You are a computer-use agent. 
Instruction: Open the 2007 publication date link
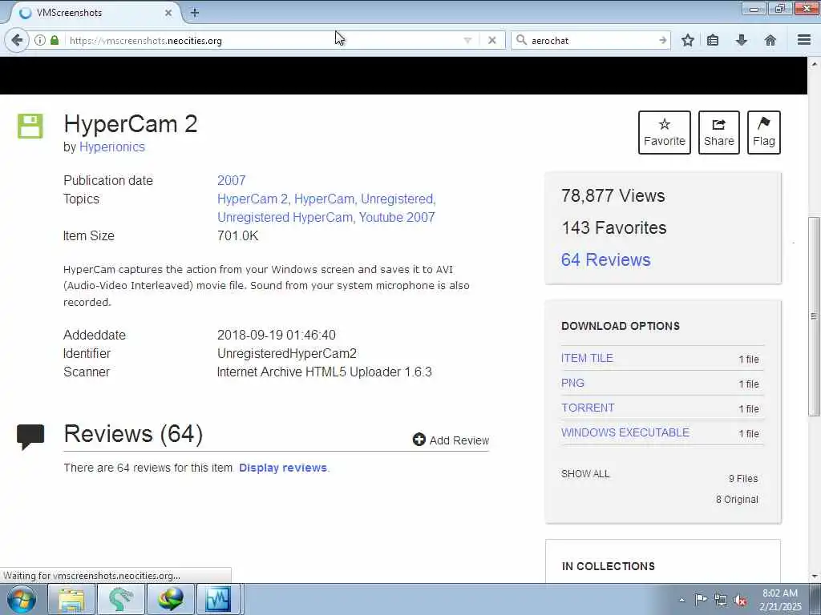tap(232, 180)
